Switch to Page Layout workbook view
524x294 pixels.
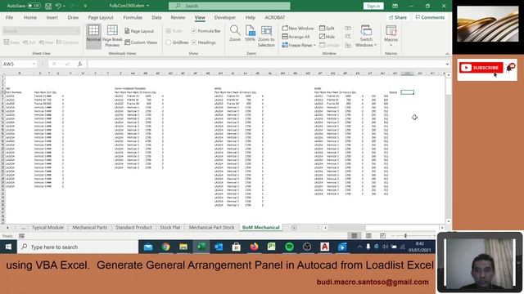point(139,31)
